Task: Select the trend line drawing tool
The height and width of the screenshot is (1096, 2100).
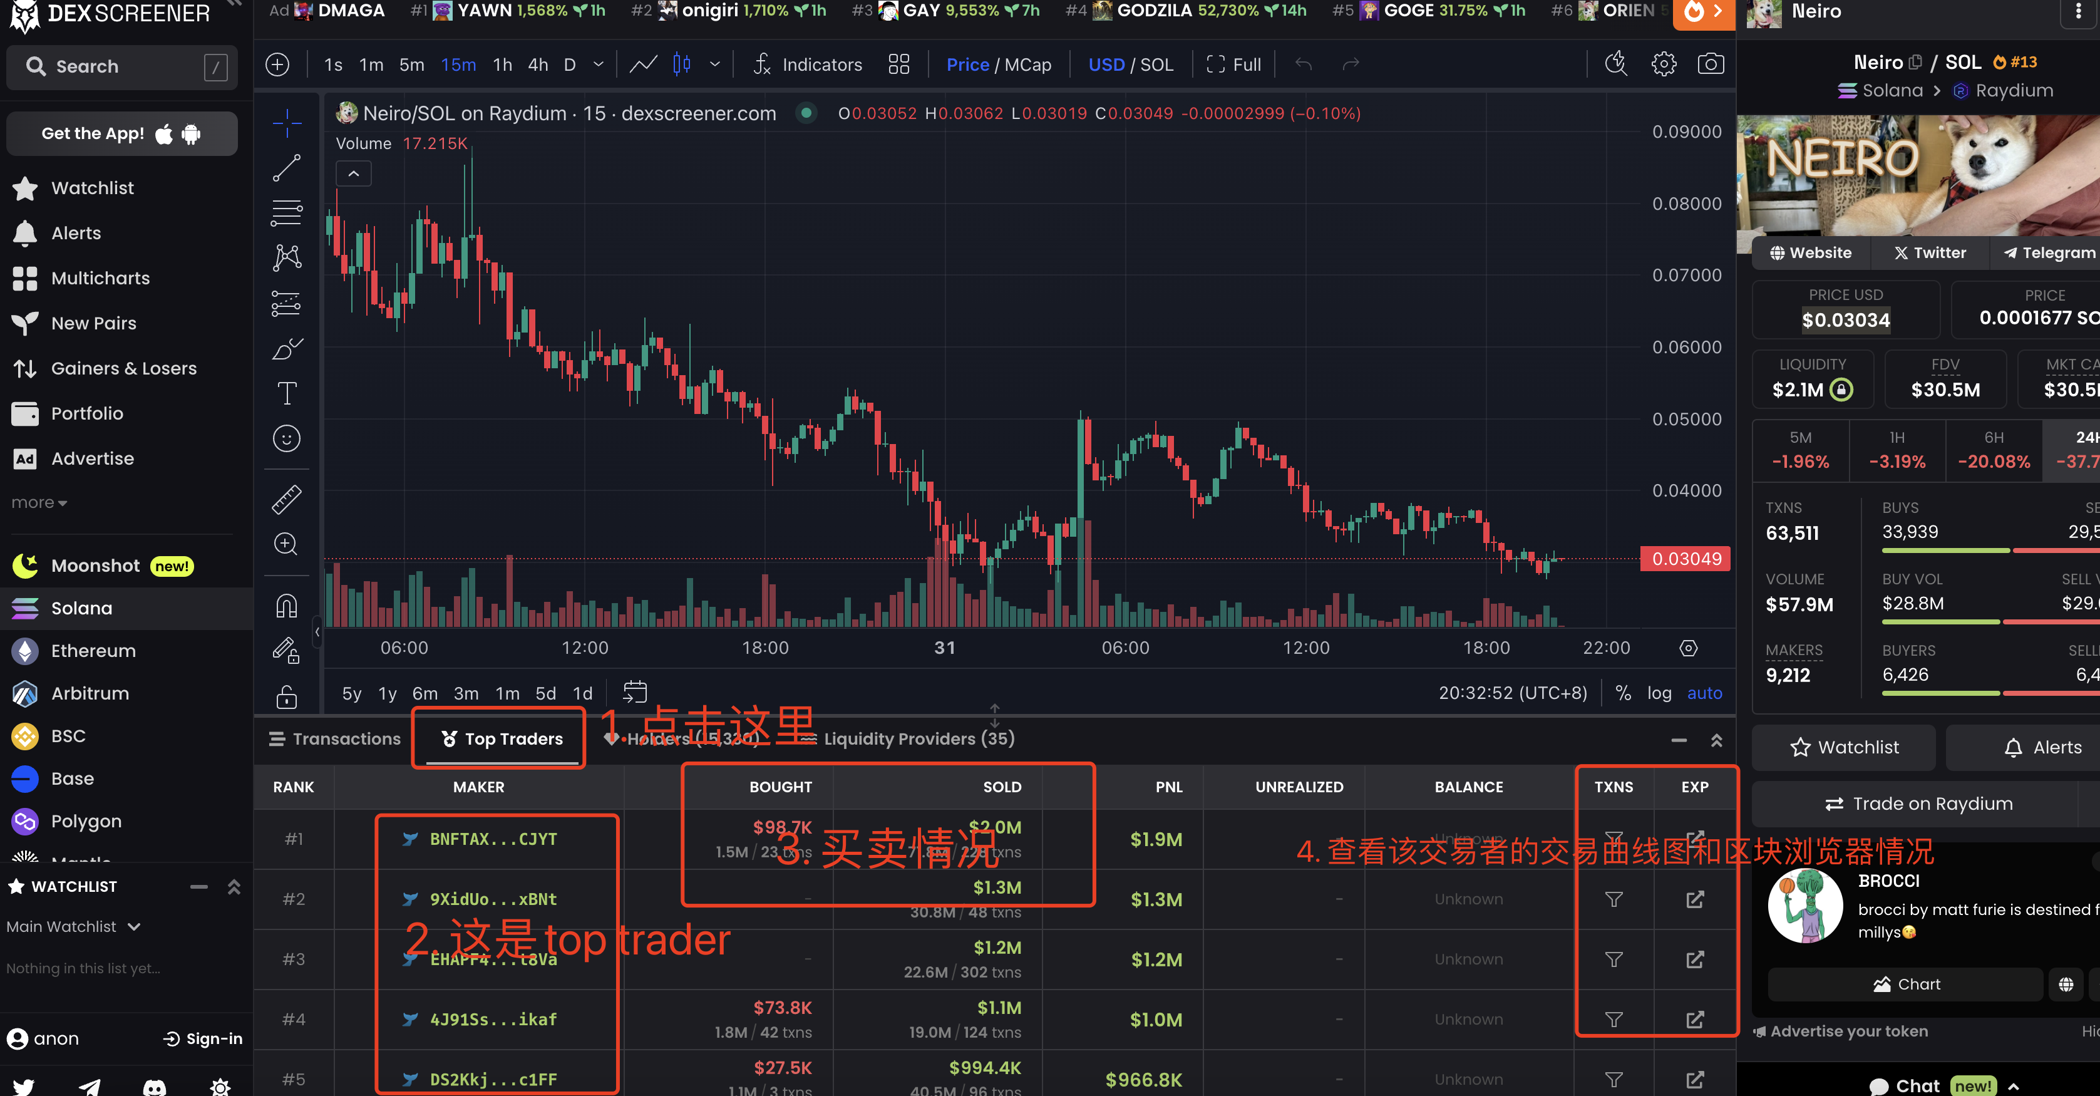Action: [286, 168]
